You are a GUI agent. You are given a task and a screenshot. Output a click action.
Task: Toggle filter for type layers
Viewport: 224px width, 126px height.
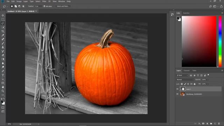pyautogui.click(x=198, y=75)
